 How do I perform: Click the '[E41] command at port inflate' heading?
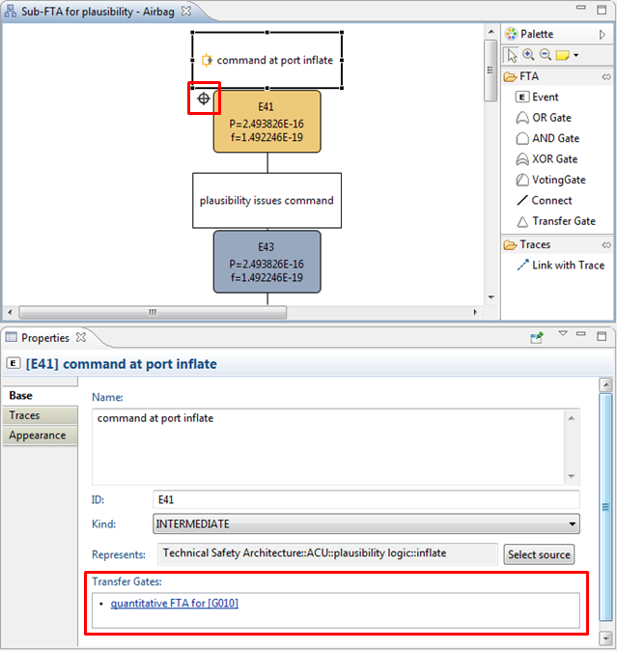click(x=121, y=364)
